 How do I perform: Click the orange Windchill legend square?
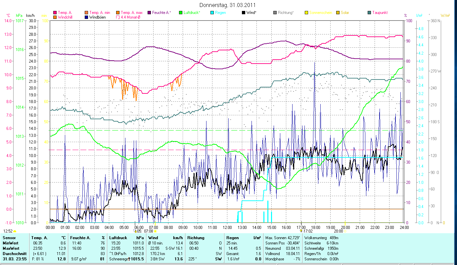point(55,17)
